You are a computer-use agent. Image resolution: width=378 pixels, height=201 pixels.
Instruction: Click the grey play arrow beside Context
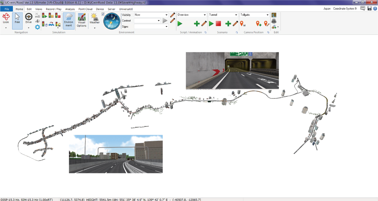pyautogui.click(x=165, y=21)
